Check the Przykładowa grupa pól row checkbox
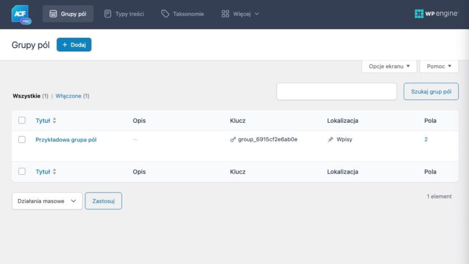 (22, 140)
